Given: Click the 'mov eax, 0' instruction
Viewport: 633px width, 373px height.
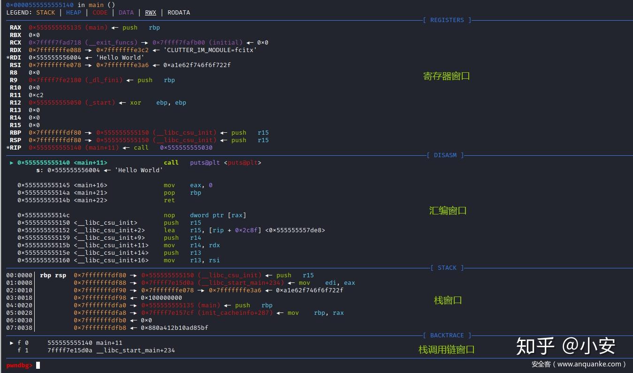Looking at the screenshot, I should [x=188, y=185].
